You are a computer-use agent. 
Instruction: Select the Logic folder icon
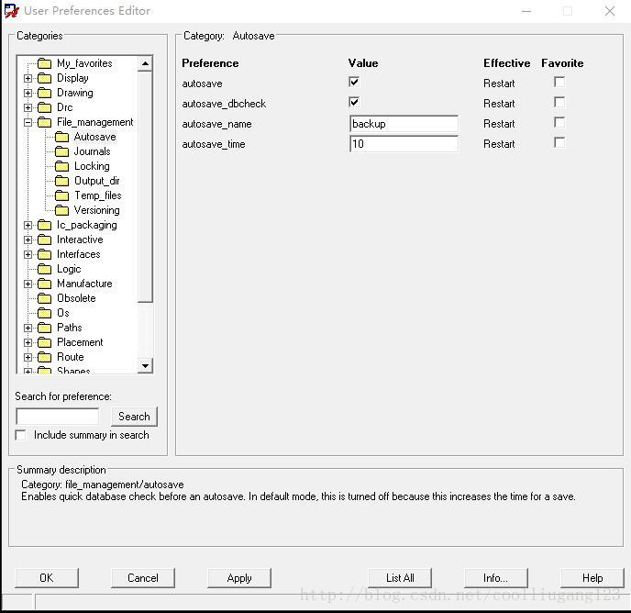(x=44, y=269)
